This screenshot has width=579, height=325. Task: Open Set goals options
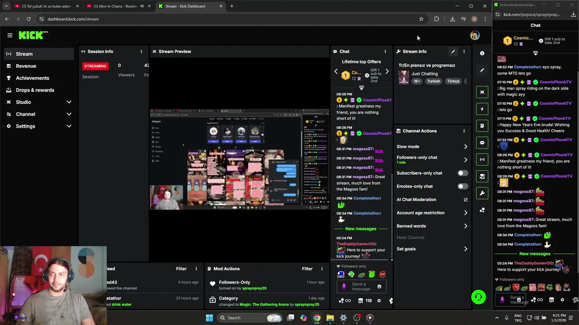click(432, 249)
